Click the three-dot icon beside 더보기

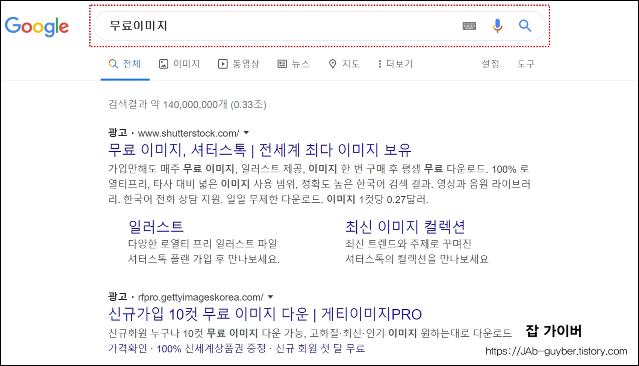point(380,64)
